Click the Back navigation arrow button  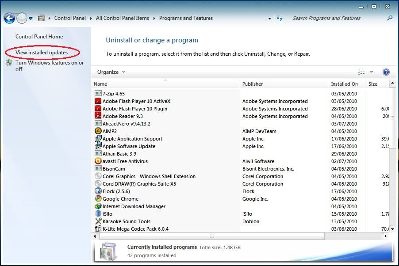click(9, 19)
